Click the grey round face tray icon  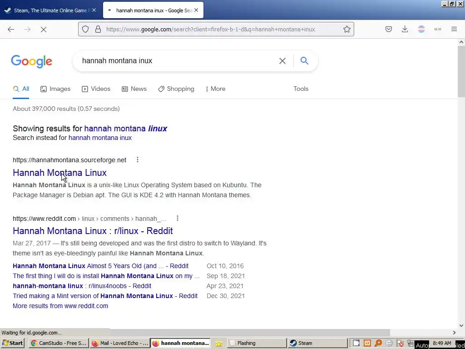[389, 344]
